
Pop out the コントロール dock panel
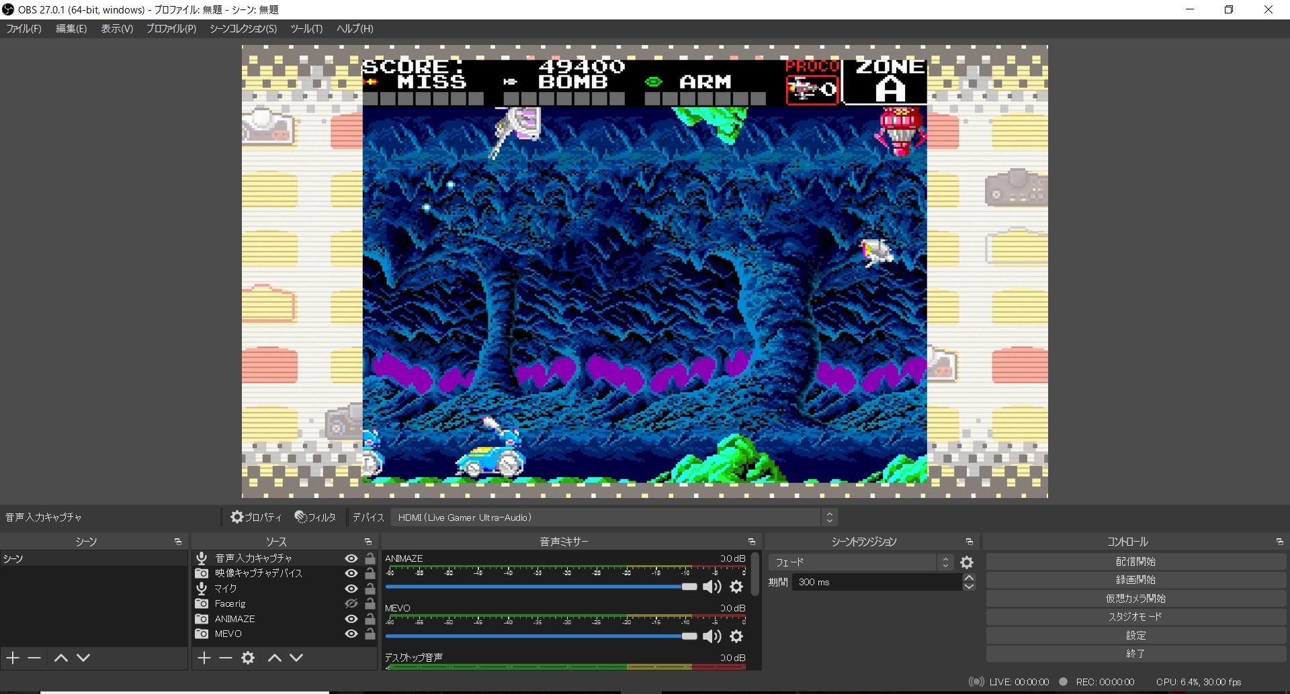[x=1280, y=542]
